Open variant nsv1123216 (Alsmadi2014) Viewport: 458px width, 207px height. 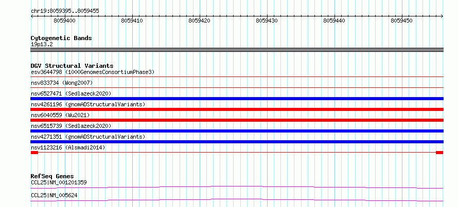click(x=68, y=147)
